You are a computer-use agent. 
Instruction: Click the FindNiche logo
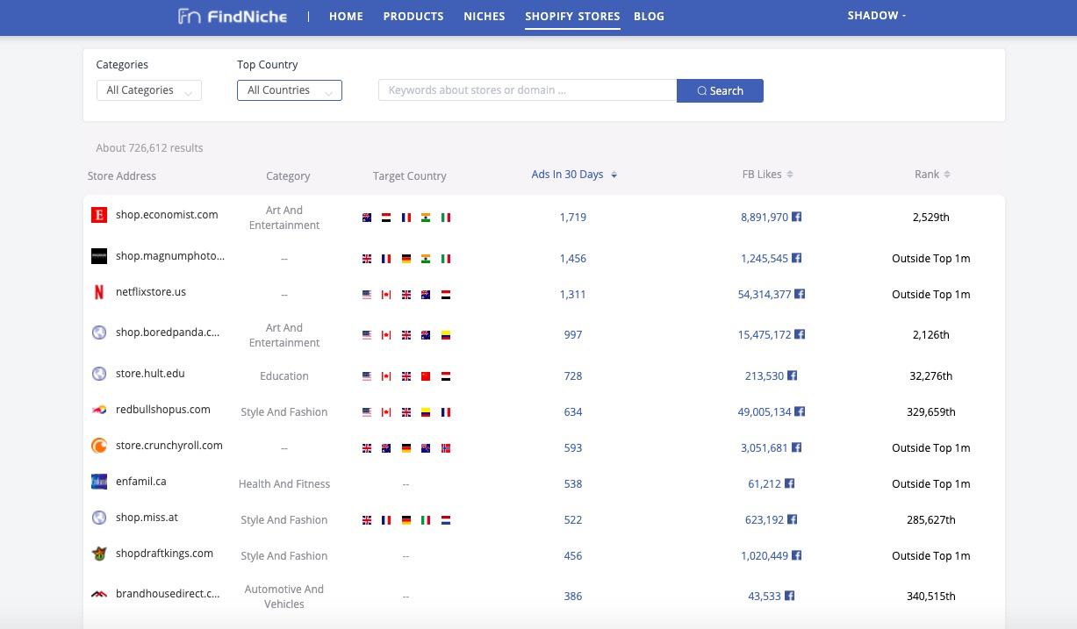pyautogui.click(x=232, y=16)
